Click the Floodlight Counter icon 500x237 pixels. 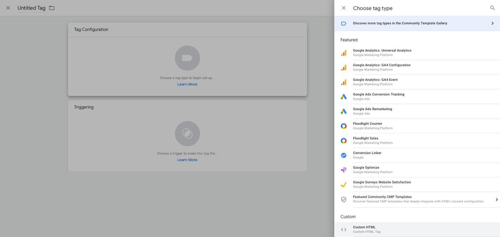(343, 126)
